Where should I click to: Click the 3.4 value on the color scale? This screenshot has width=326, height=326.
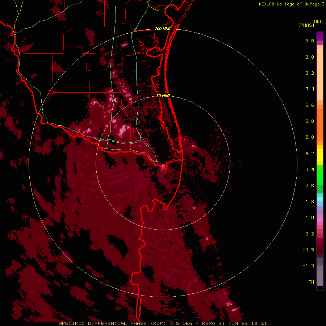[x=310, y=170]
